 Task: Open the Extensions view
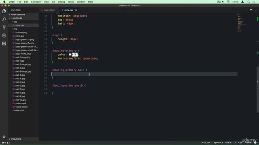coord(4,43)
